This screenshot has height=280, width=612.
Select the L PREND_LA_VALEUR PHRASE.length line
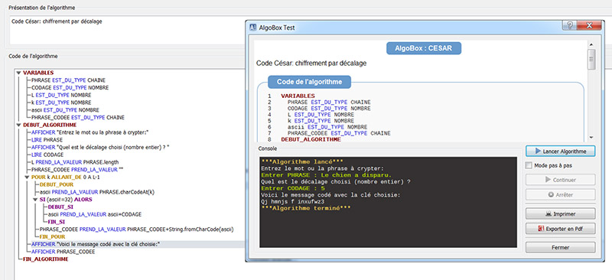[x=75, y=162]
